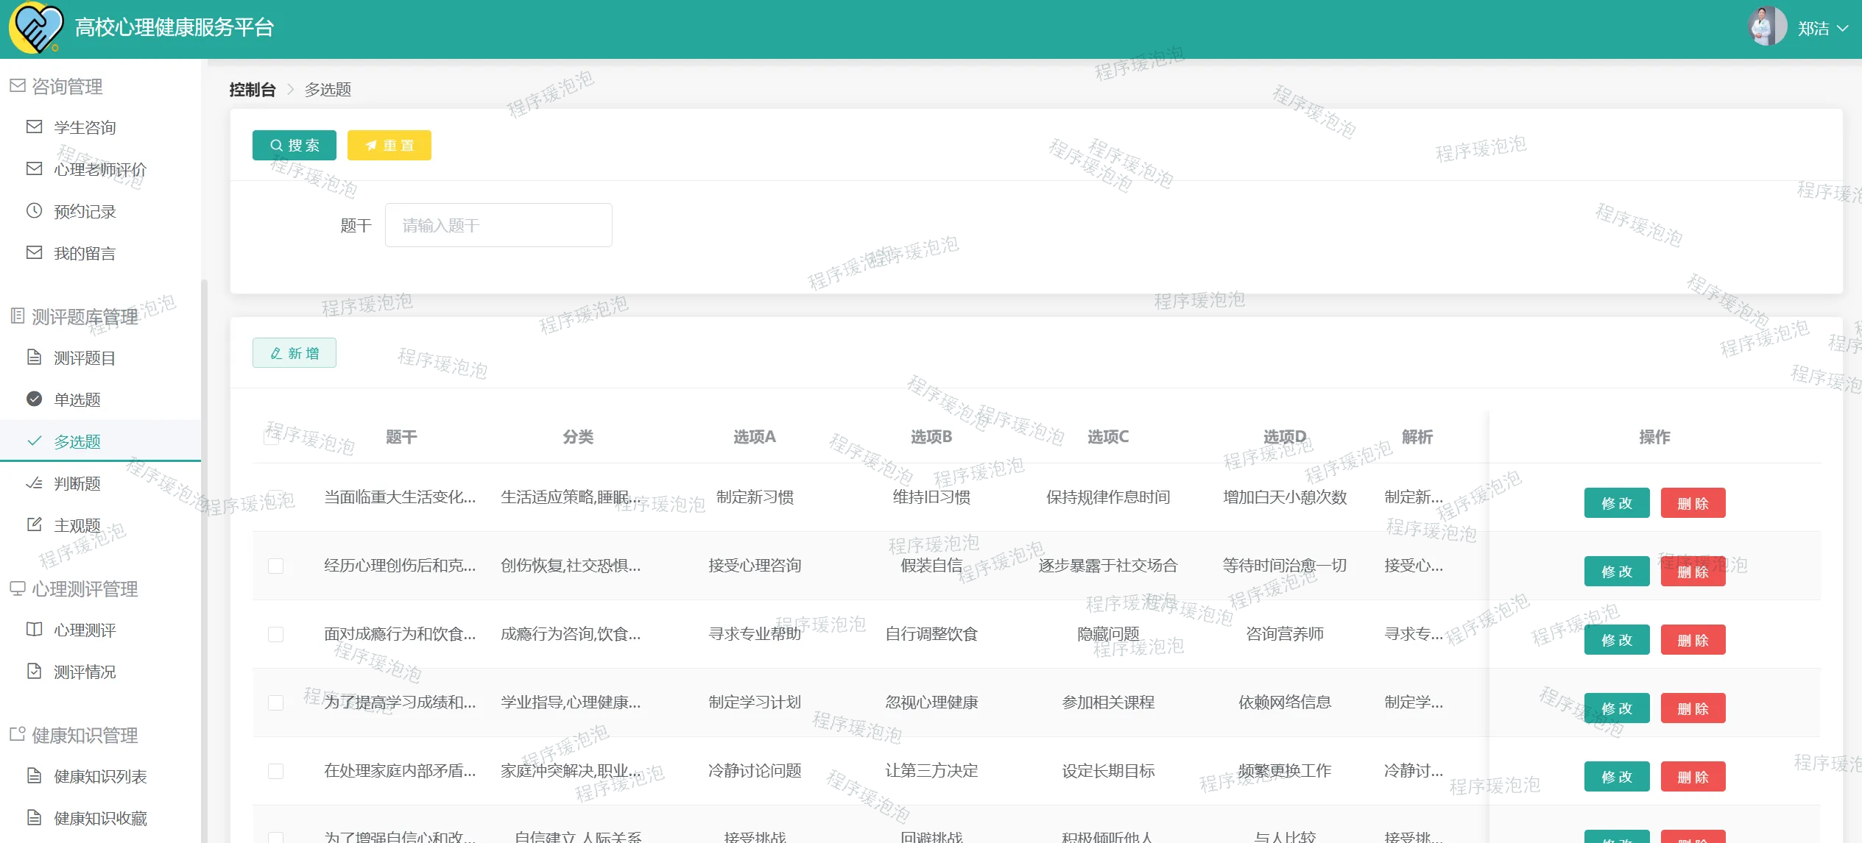Open the 多选题 menu item
The height and width of the screenshot is (843, 1862).
coord(77,441)
